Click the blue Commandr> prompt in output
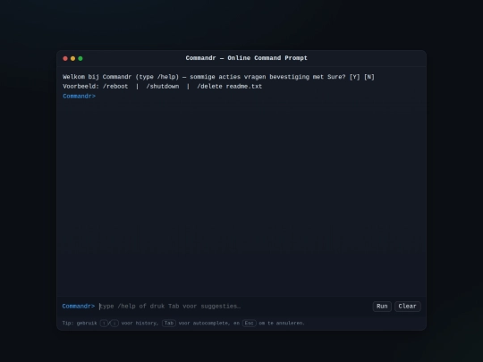The width and height of the screenshot is (483, 362). pos(80,97)
